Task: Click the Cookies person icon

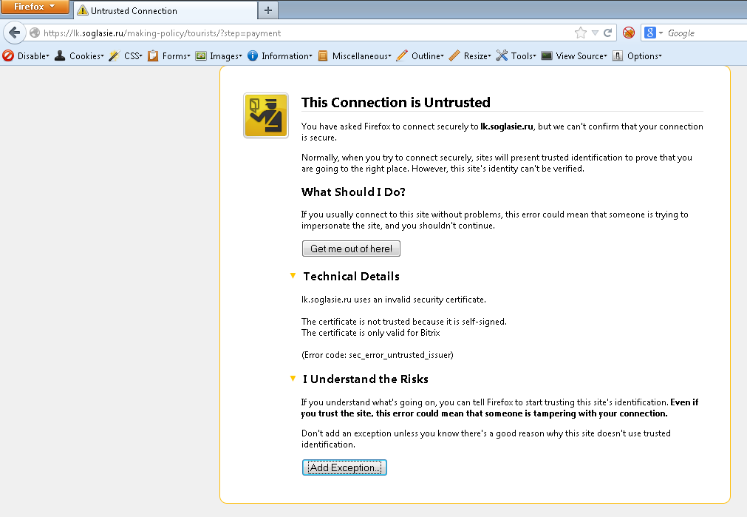Action: [x=60, y=55]
